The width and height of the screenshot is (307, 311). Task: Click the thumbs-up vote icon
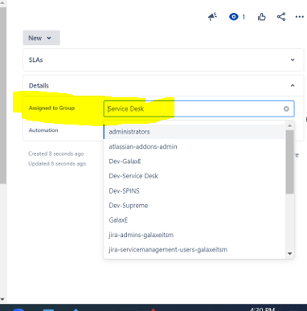tap(261, 17)
